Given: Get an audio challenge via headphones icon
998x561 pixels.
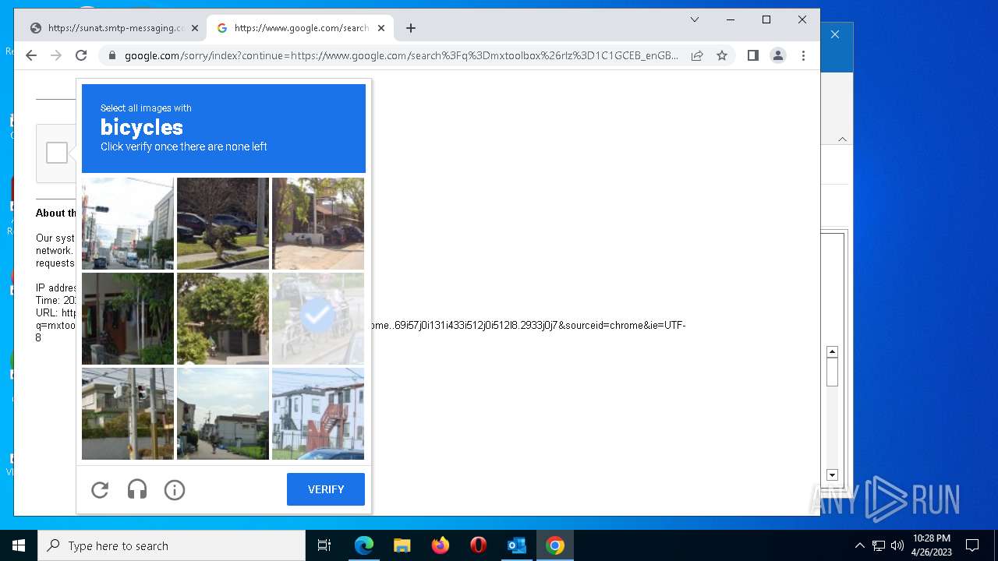Looking at the screenshot, I should click(x=137, y=490).
